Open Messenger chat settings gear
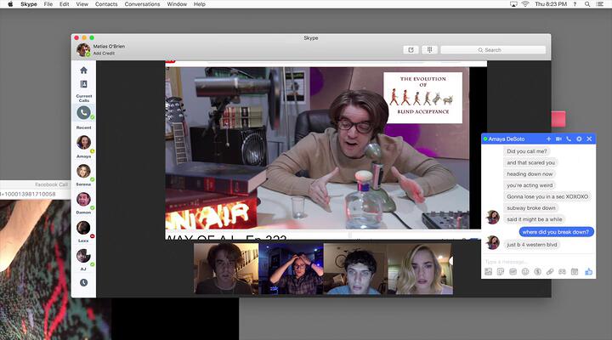The height and width of the screenshot is (340, 612). (579, 139)
